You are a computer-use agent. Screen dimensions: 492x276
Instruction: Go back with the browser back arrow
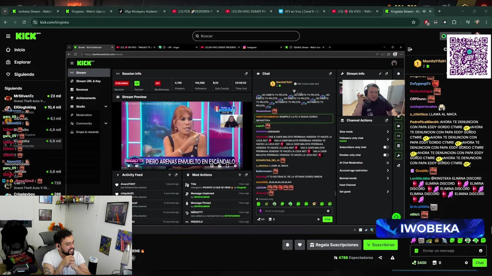(x=5, y=22)
